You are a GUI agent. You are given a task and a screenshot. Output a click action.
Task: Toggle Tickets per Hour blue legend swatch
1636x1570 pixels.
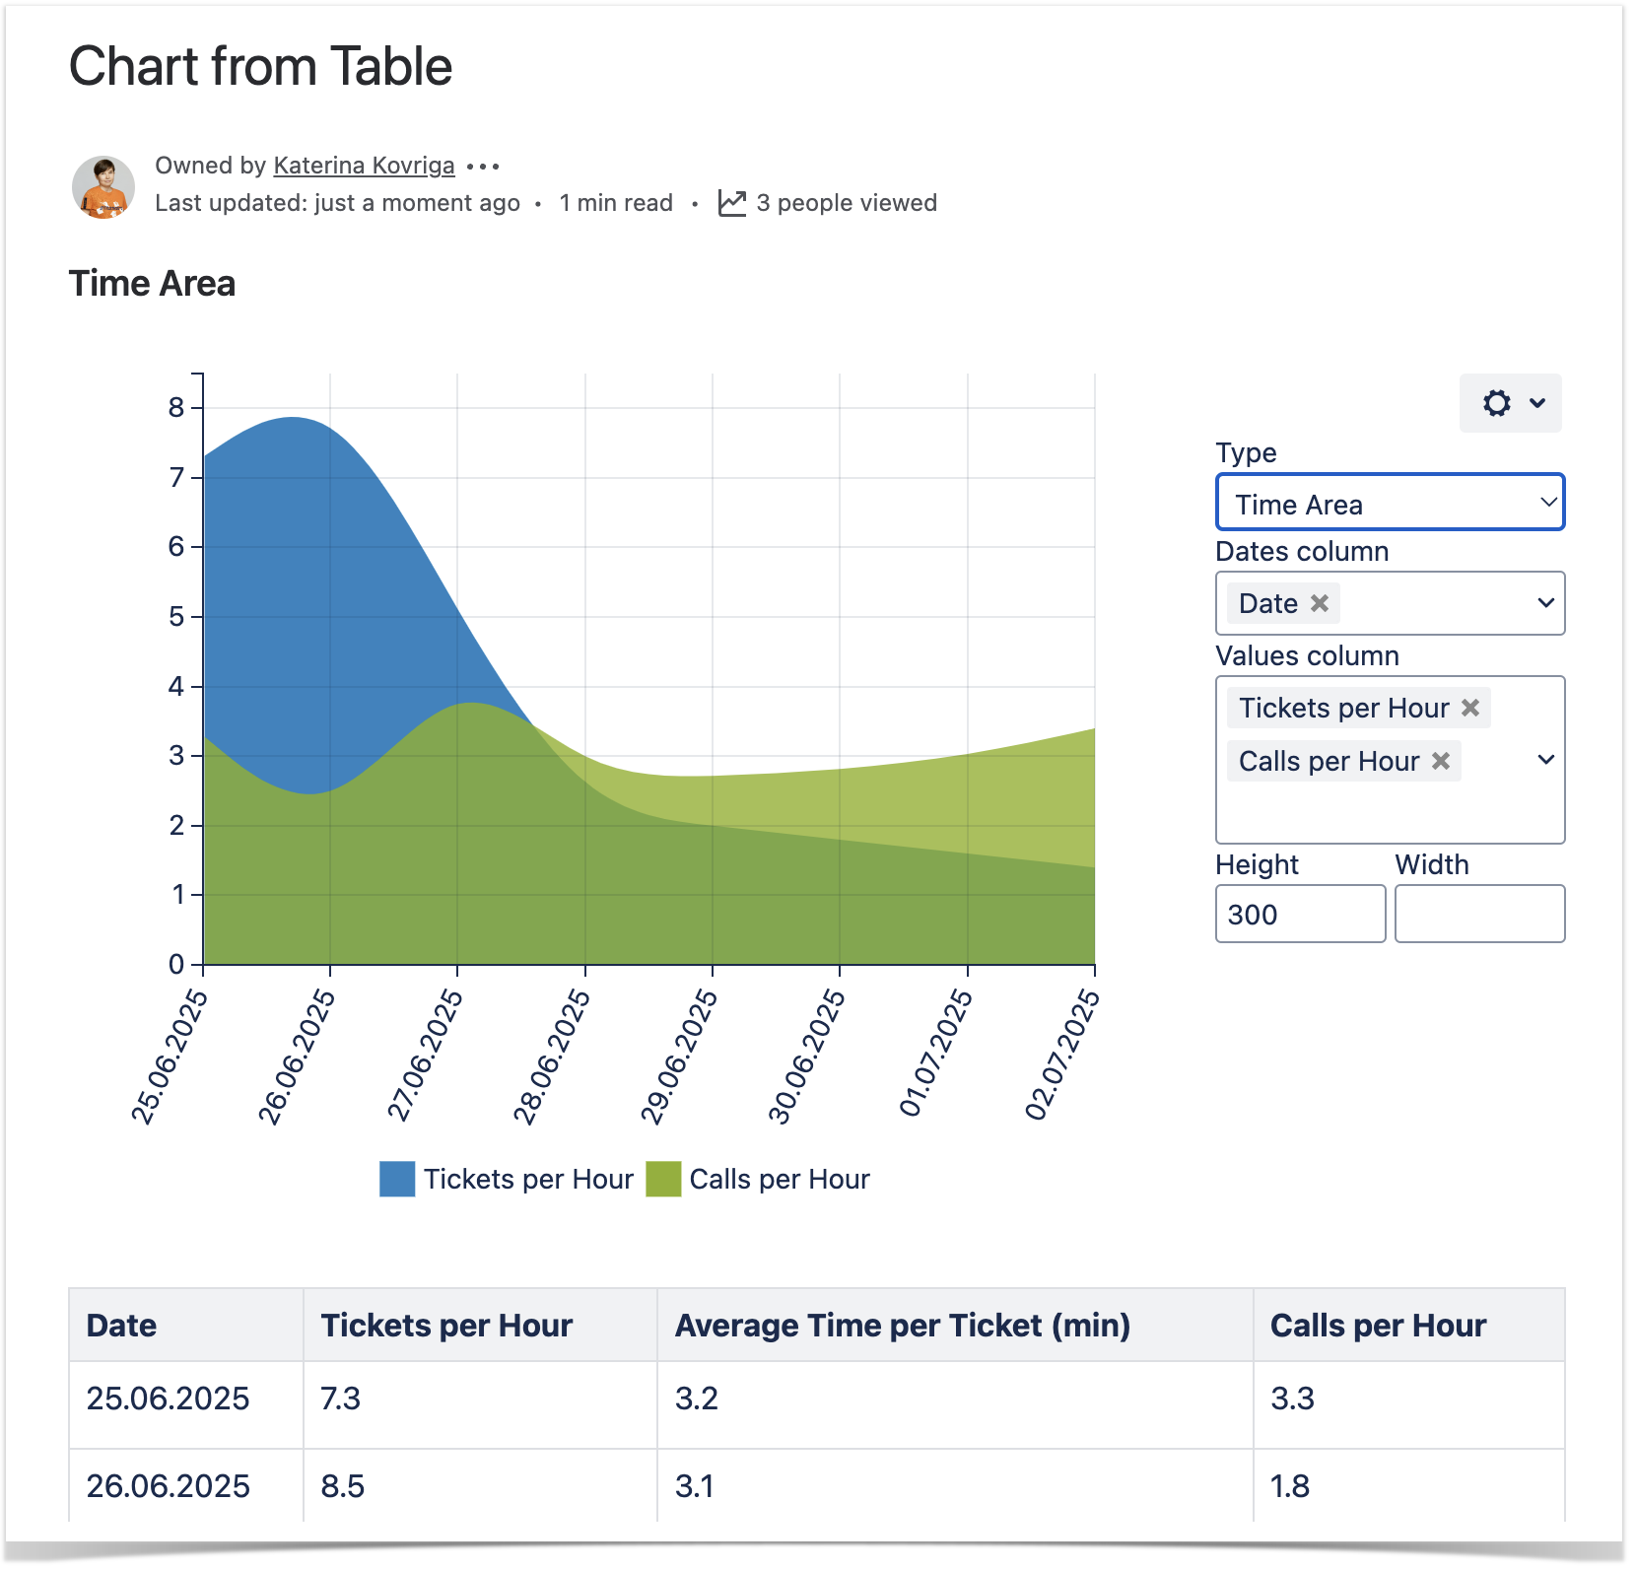pos(397,1179)
